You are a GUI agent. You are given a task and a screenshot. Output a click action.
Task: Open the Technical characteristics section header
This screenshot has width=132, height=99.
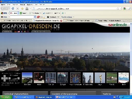tap(25, 94)
